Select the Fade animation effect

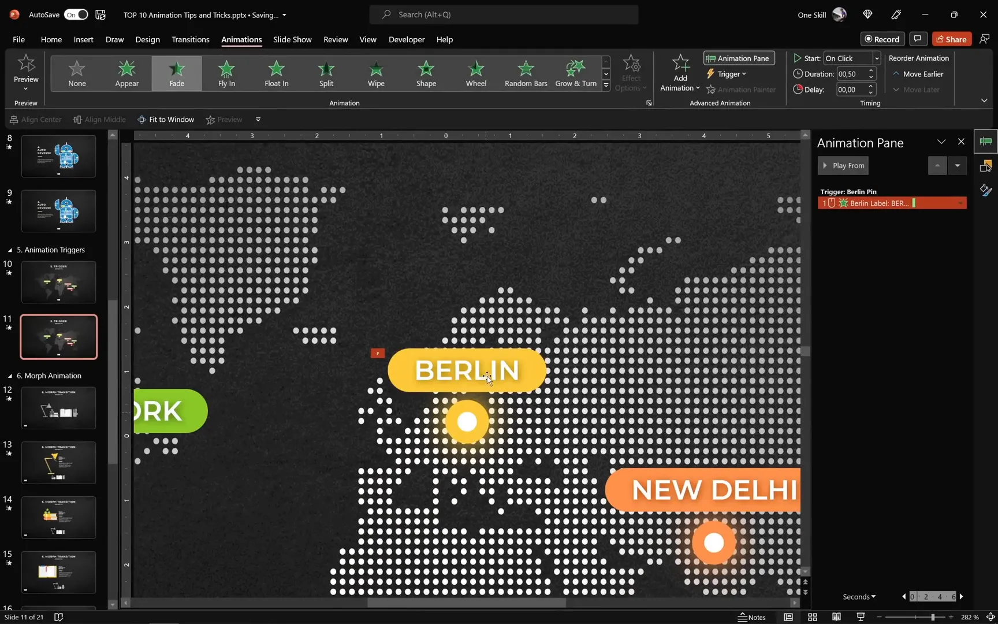pyautogui.click(x=177, y=73)
